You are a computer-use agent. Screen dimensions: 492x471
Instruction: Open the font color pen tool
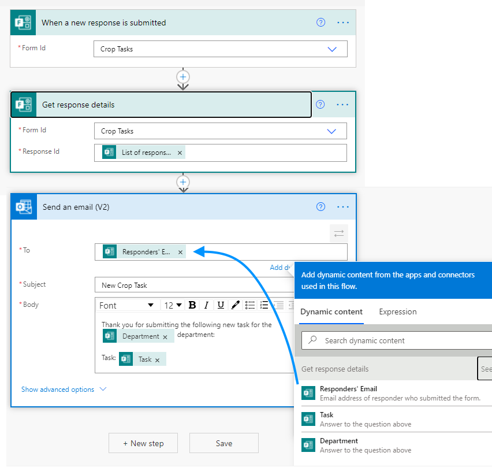[x=236, y=305]
